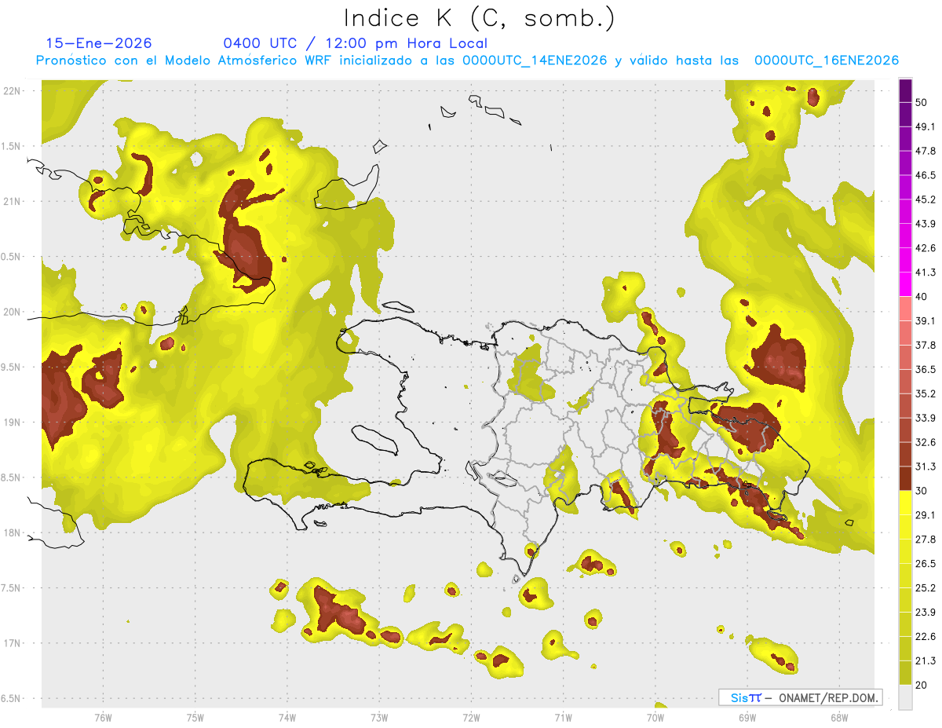The image size is (942, 728).
Task: Click the bright yellow swatch between 29.1 and 30
Action: (905, 503)
